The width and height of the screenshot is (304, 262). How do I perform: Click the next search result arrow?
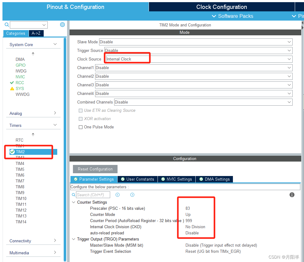132,194
